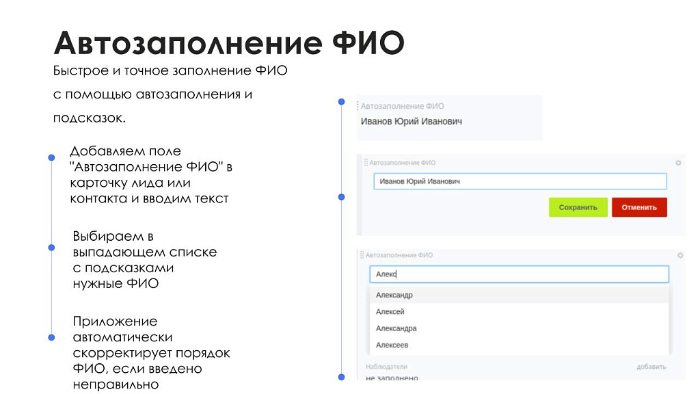The width and height of the screenshot is (700, 394).
Task: Click the drag handle on the bottom Автозаполнение ФИО field
Action: click(362, 253)
